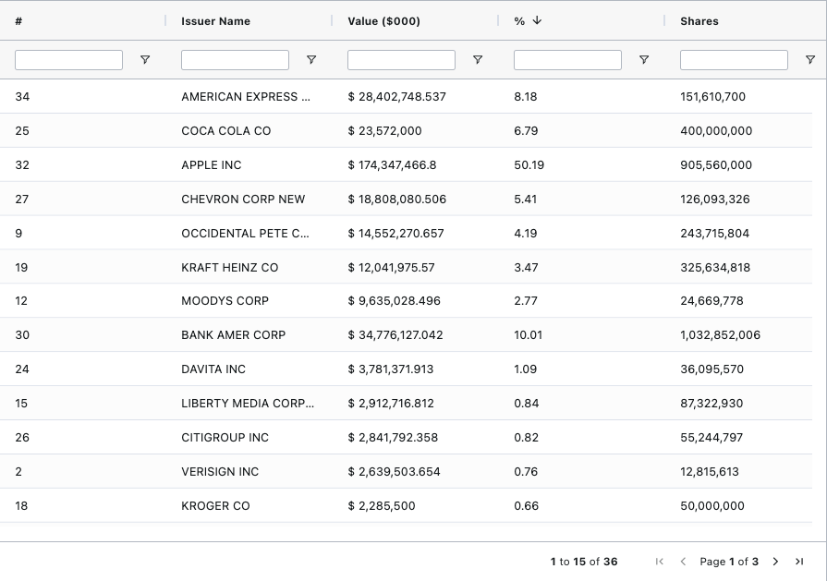Viewport: 827px width, 581px height.
Task: Click the 50.19 percent cell
Action: 529,165
